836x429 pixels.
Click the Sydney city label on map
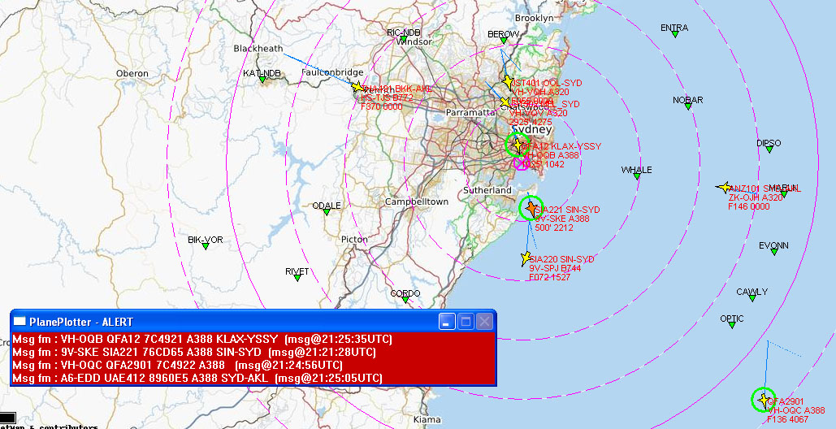[532, 130]
